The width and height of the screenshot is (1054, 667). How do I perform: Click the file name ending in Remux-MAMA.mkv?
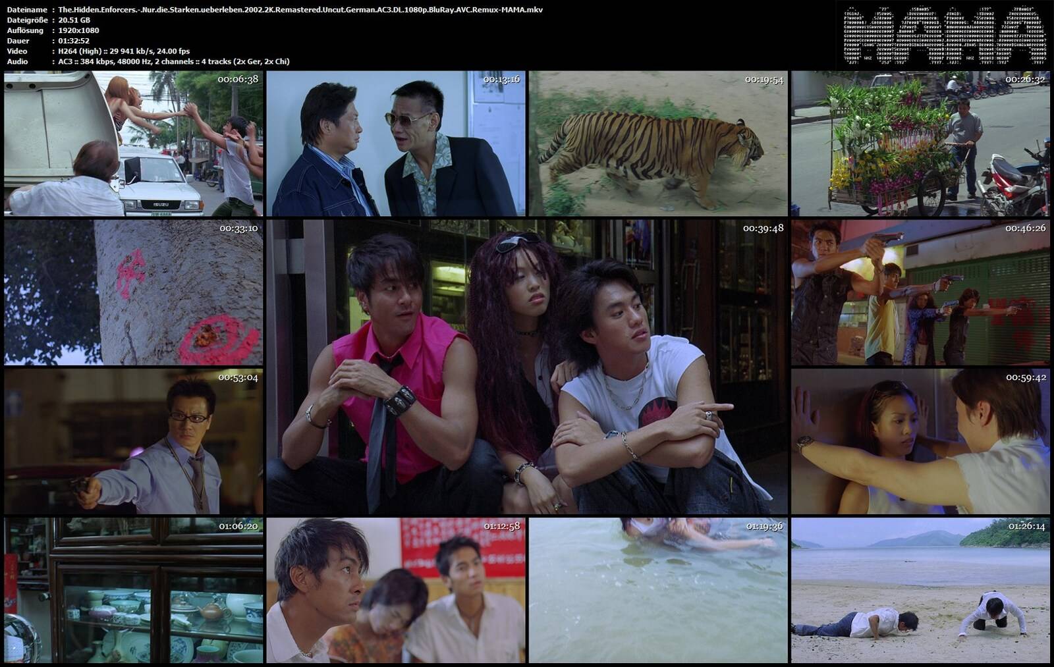[300, 10]
